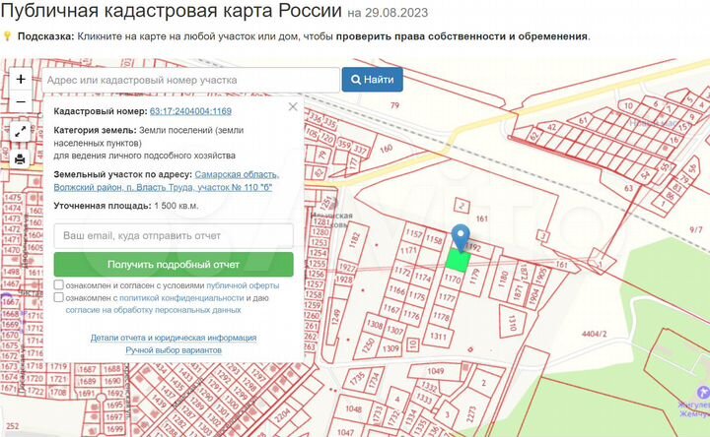Screen dimensions: 710x437
Task: Click parcel labeled 1927 on the map
Action: pos(347,268)
